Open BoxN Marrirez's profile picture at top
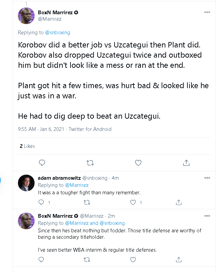 click(26, 16)
